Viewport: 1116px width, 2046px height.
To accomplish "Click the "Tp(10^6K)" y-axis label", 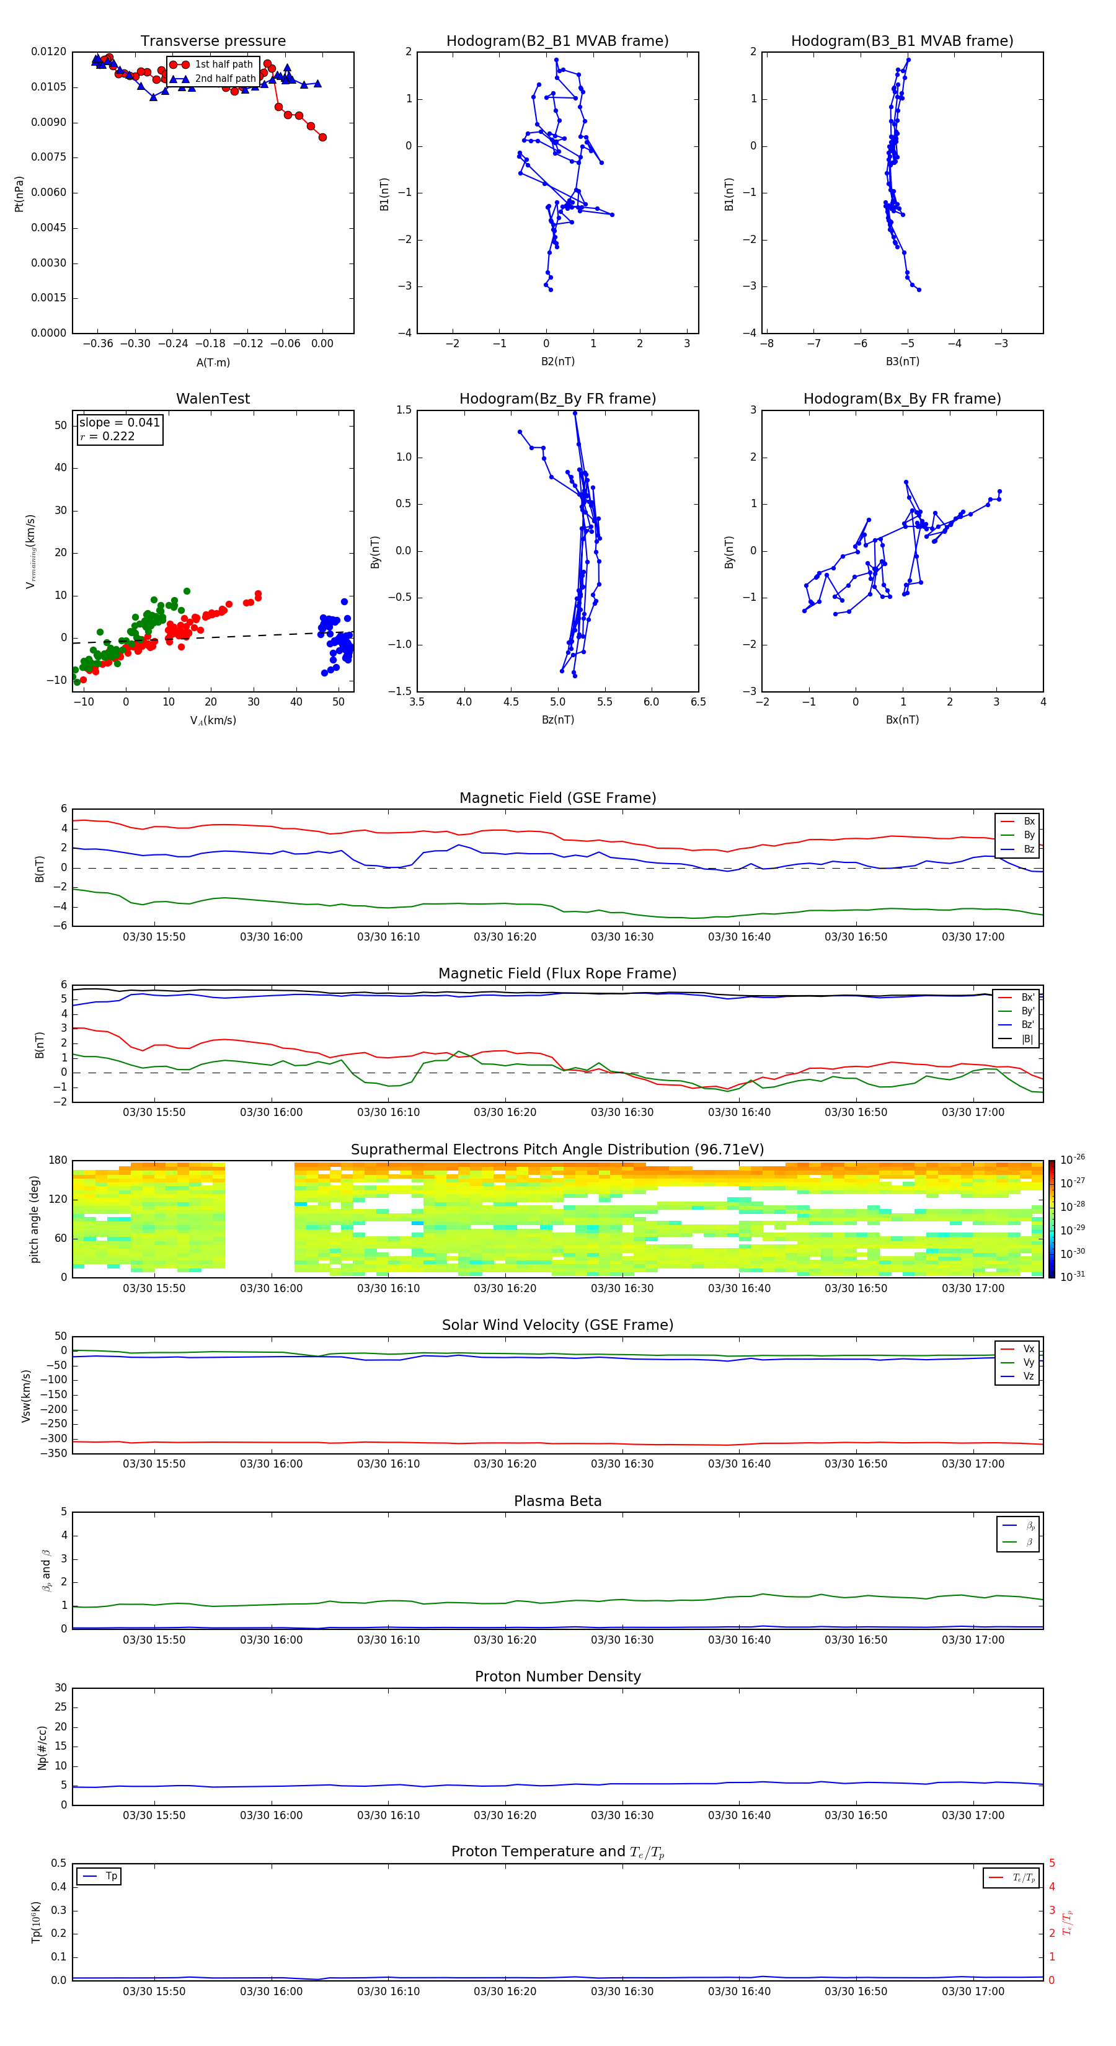I will click(36, 1922).
